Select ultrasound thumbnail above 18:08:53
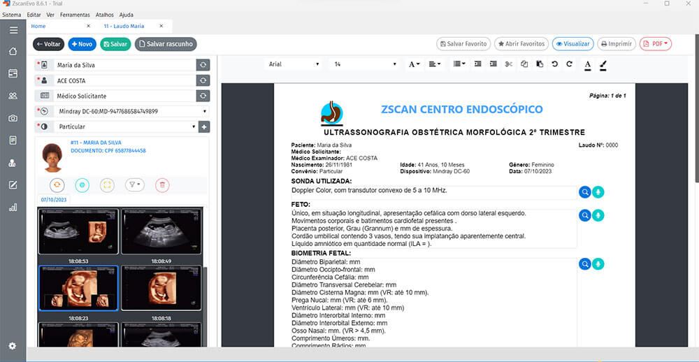The width and height of the screenshot is (699, 362). point(78,231)
